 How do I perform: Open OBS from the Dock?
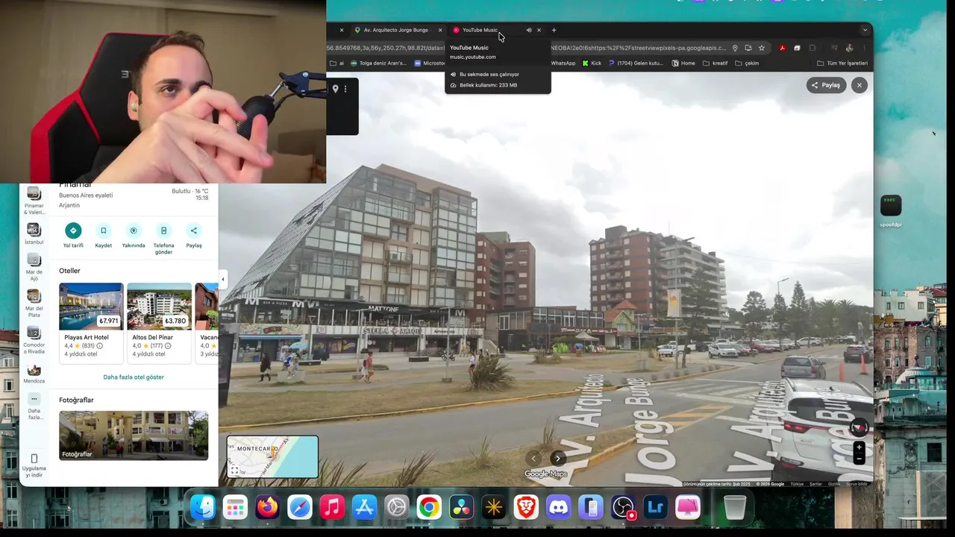[623, 508]
